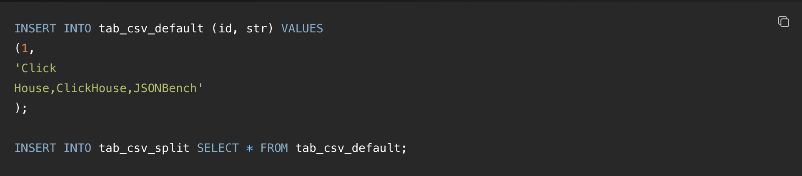This screenshot has width=802, height=176.
Task: Click the FROM keyword
Action: tap(274, 148)
